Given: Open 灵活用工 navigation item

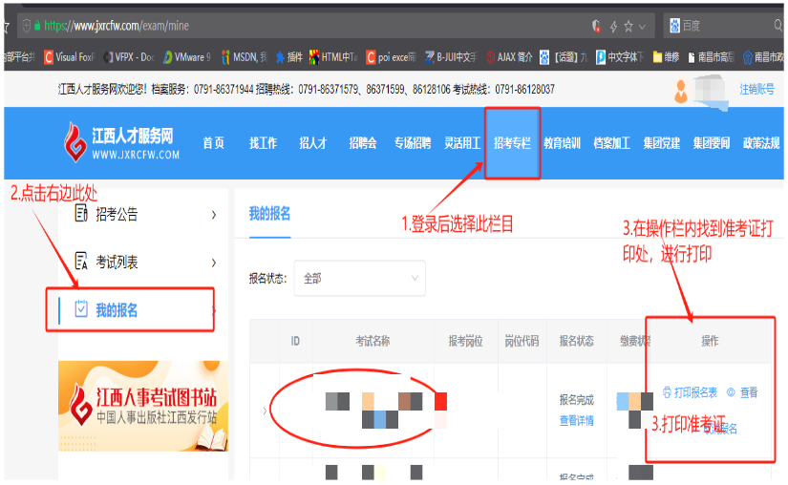Looking at the screenshot, I should coord(462,143).
